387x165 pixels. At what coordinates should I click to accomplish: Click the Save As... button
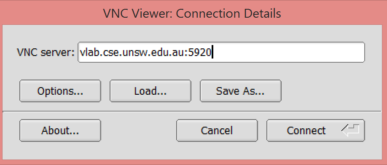pos(240,91)
